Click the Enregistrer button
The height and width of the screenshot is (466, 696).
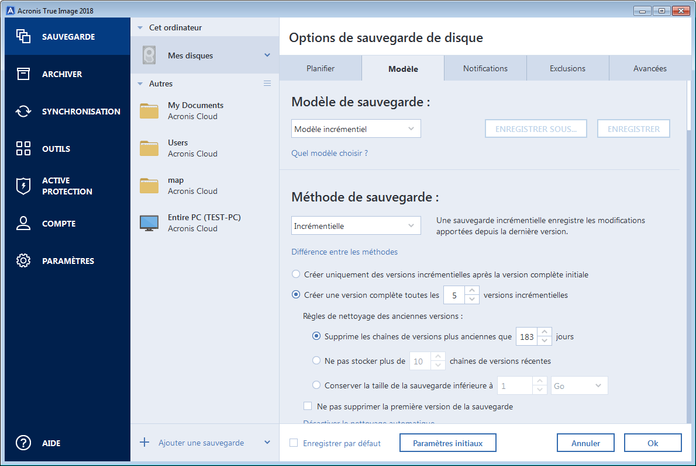[633, 128]
